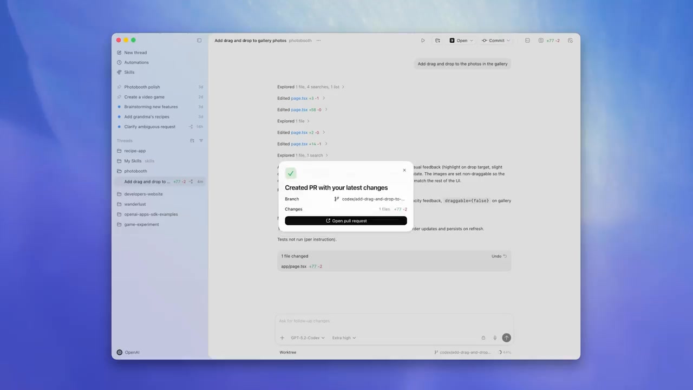Open the Photobooth polish thread

point(142,87)
